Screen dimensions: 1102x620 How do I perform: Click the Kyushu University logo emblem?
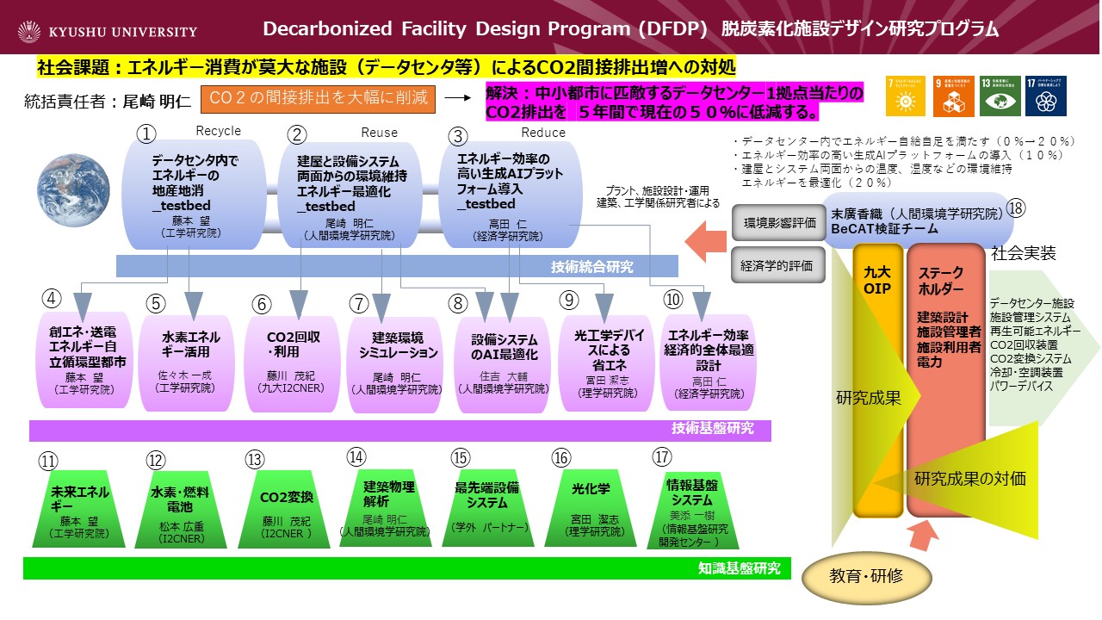(x=33, y=32)
